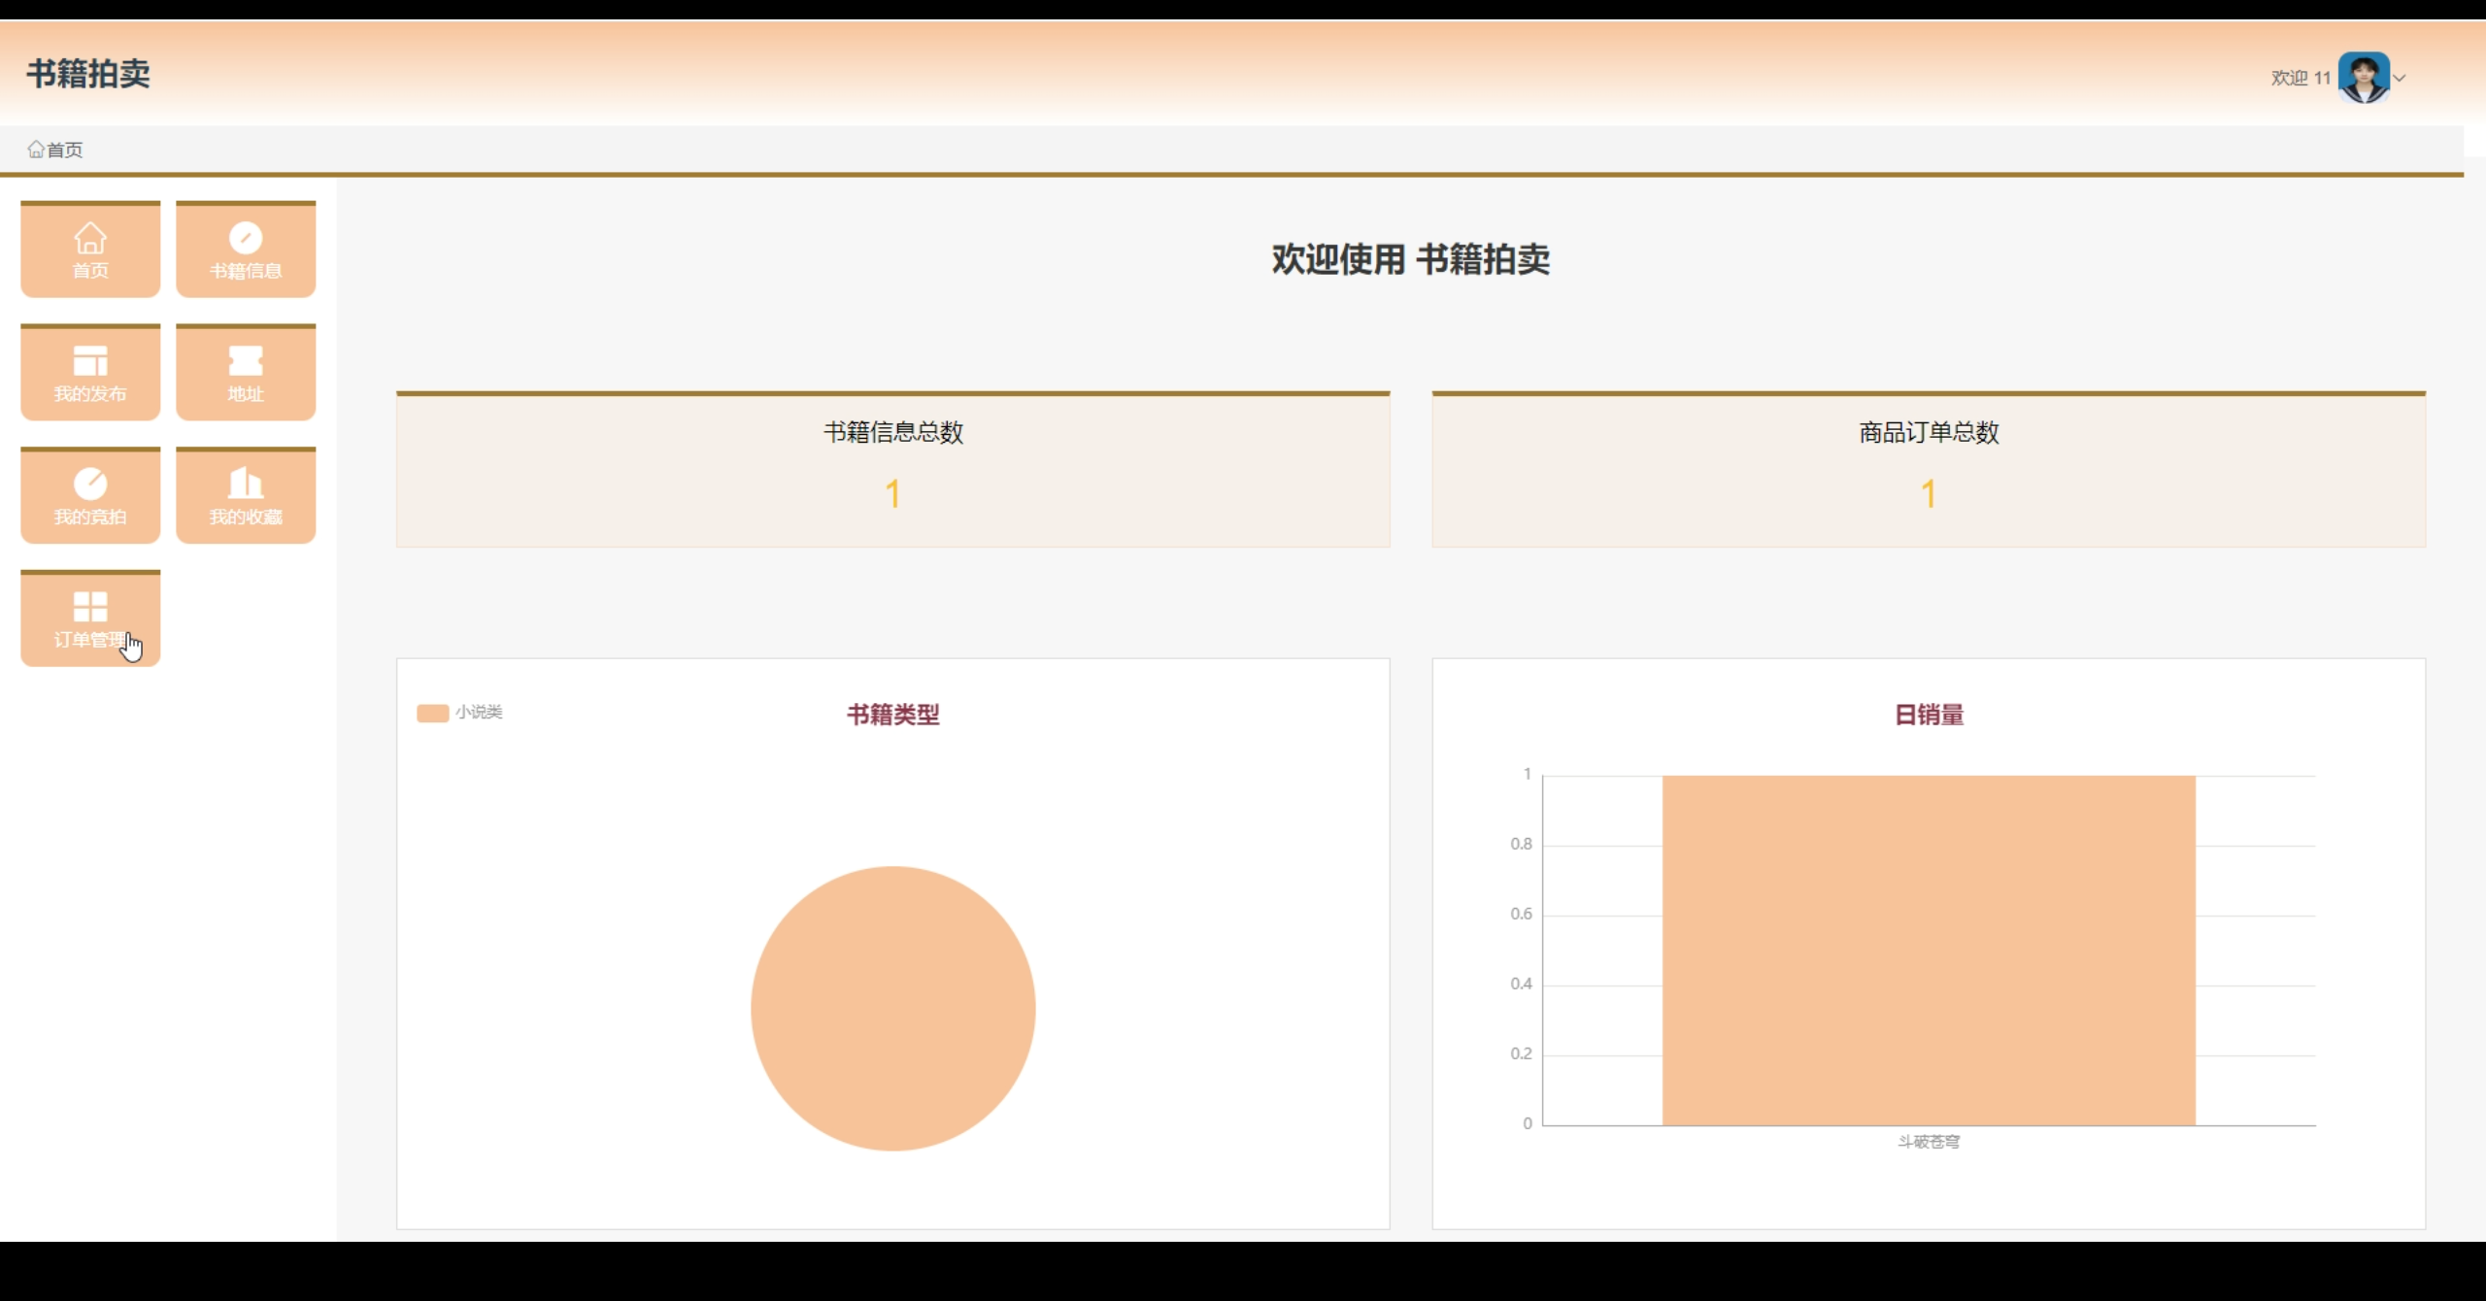This screenshot has height=1301, width=2486.
Task: Click the user avatar picture
Action: pos(2363,78)
